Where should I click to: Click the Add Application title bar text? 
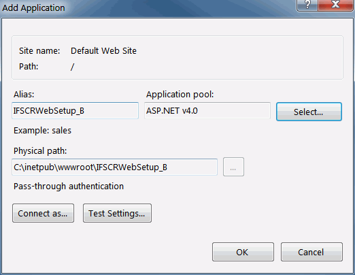click(33, 8)
